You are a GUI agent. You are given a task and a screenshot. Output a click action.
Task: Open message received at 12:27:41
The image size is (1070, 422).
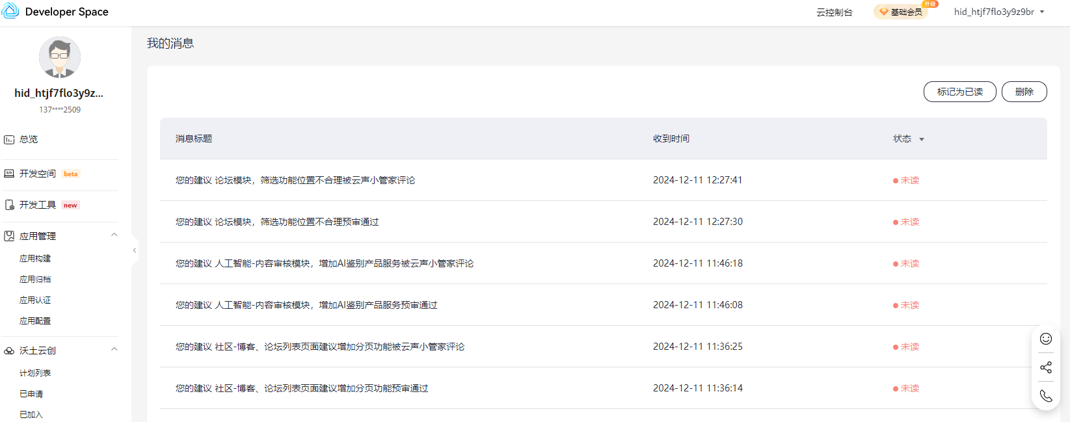[295, 180]
